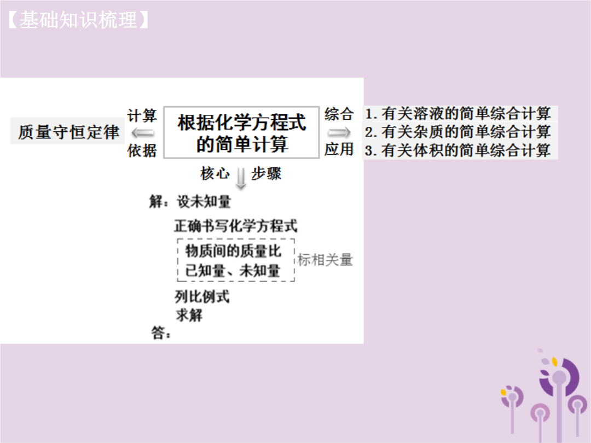Click the right arrow below 综合
591x443 pixels.
[339, 132]
